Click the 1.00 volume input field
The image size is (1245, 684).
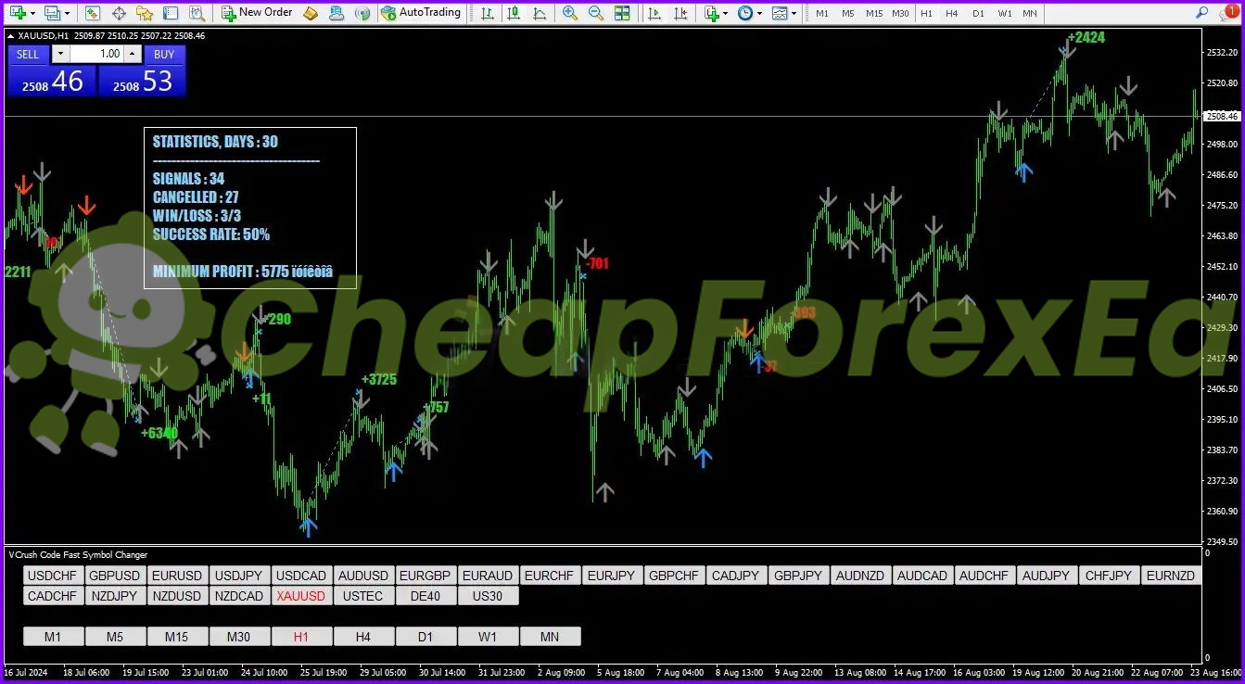[96, 54]
